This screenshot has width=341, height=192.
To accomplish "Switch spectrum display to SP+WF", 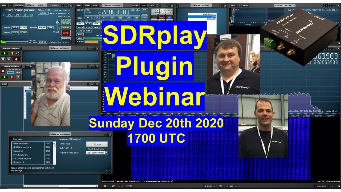I will coord(121,186).
